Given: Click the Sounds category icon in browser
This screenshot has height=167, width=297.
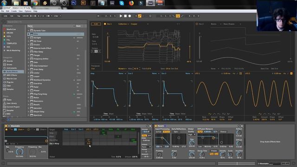Looking at the screenshot, I should point(4,61).
